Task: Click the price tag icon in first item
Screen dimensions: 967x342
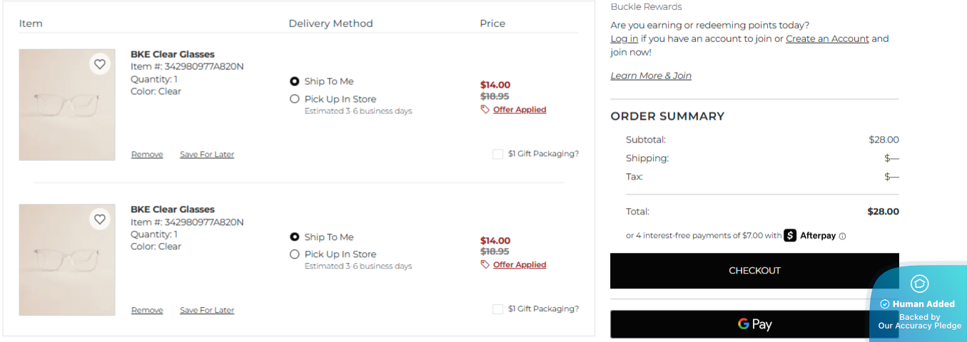Action: (485, 110)
